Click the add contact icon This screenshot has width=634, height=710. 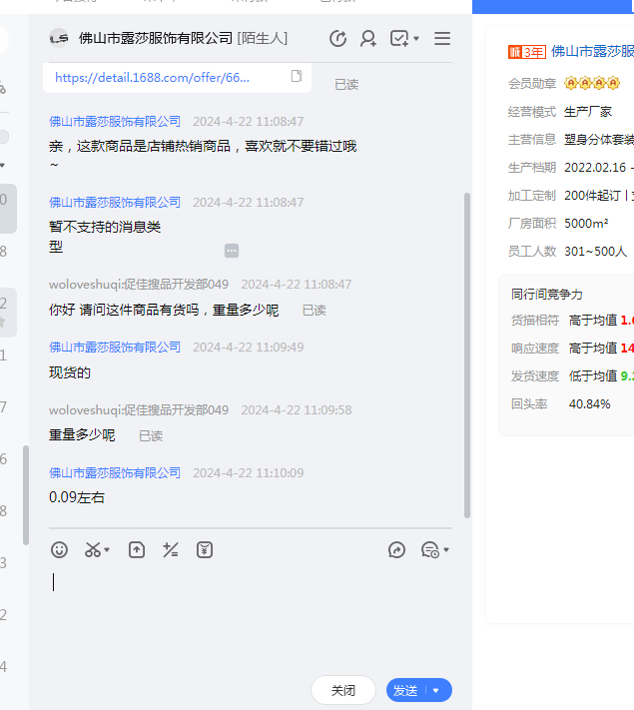click(x=368, y=38)
